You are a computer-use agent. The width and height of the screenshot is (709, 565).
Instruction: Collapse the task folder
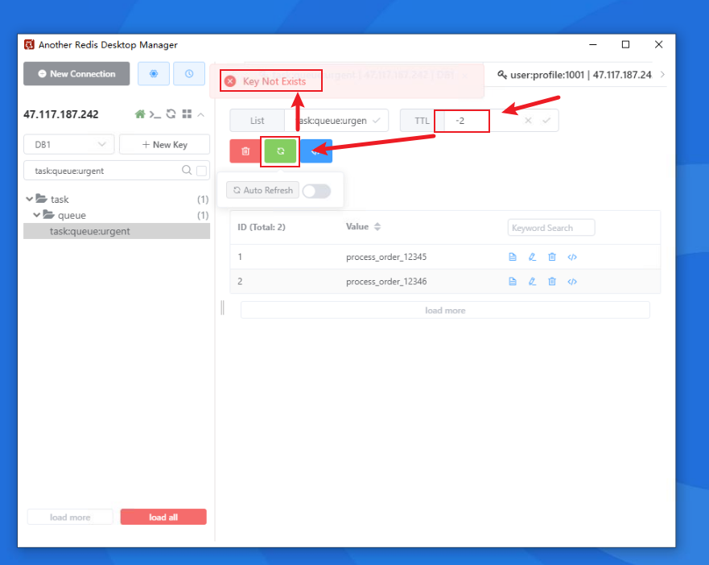30,199
